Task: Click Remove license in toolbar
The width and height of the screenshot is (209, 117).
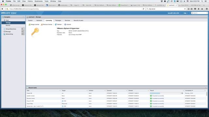Action: (x=46, y=24)
